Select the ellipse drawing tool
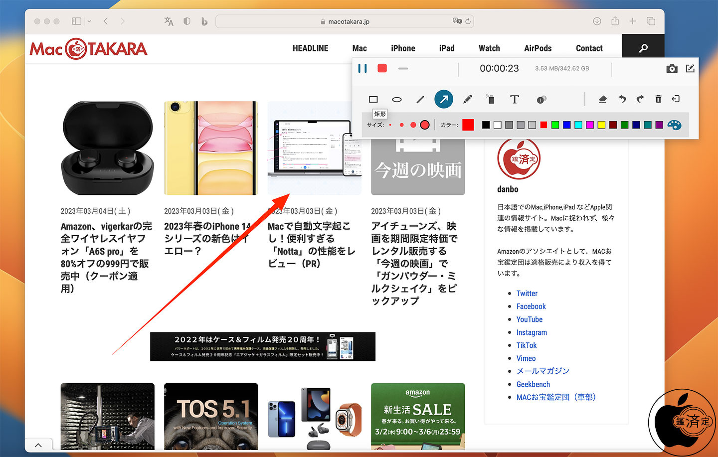Image resolution: width=718 pixels, height=457 pixels. [397, 99]
